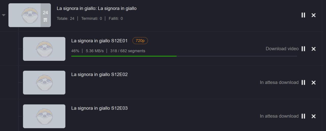Collapse the series group with arrow
Viewport: 326px width, 131px height.
point(4,15)
